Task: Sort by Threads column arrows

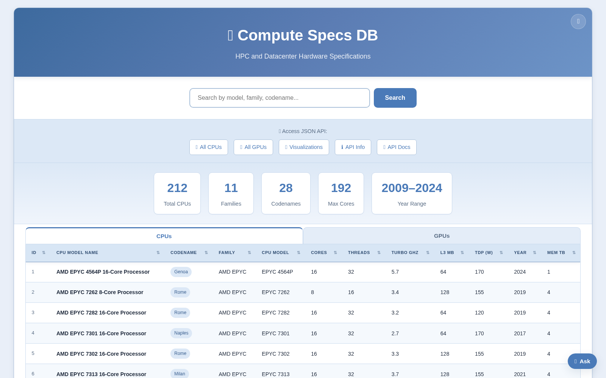Action: tap(379, 253)
